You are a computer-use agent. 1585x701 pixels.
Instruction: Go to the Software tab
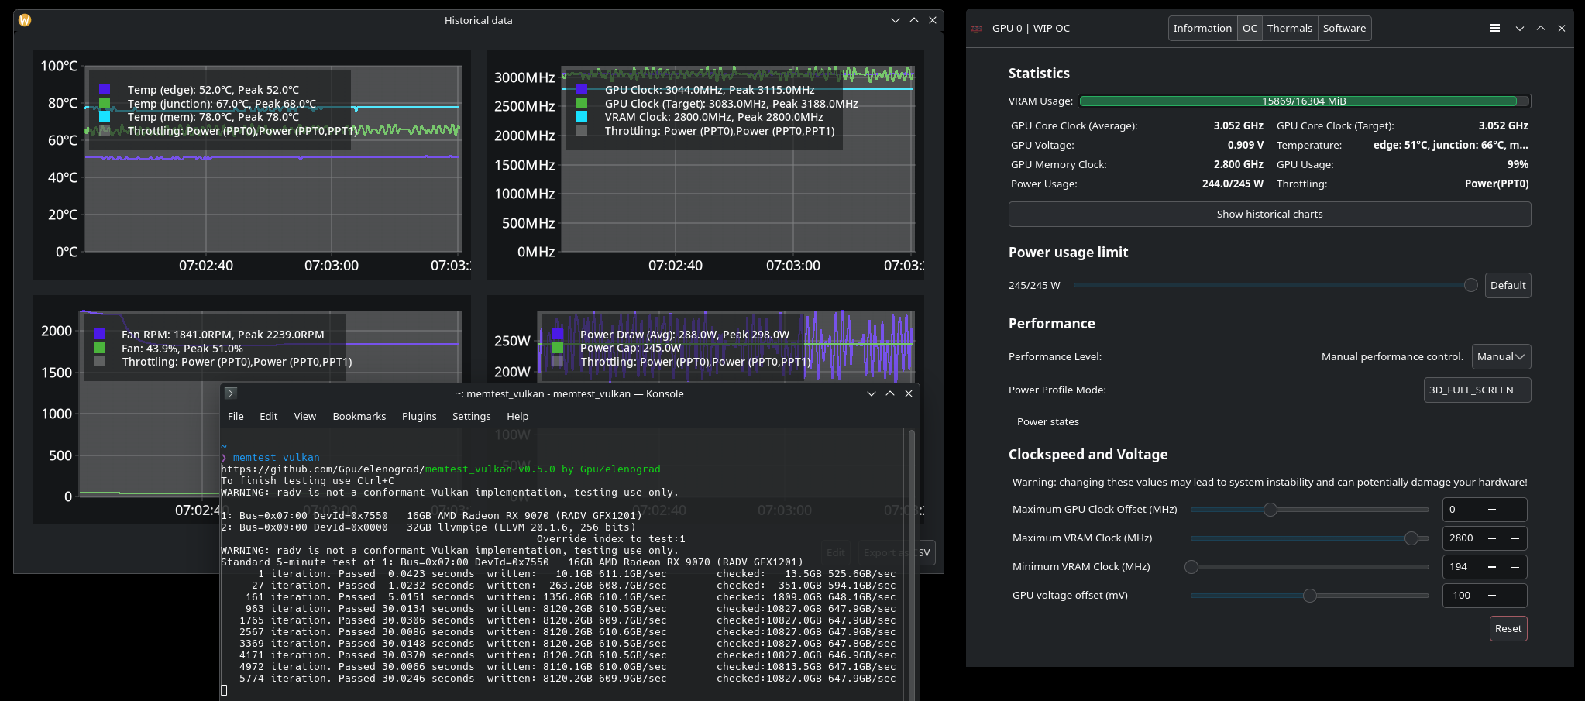pos(1344,28)
